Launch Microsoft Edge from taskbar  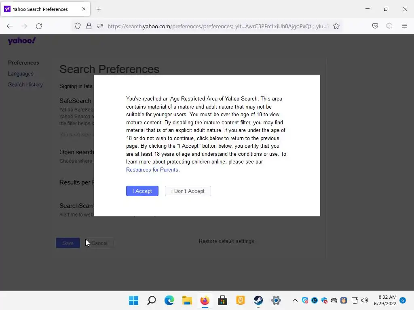pos(169,300)
